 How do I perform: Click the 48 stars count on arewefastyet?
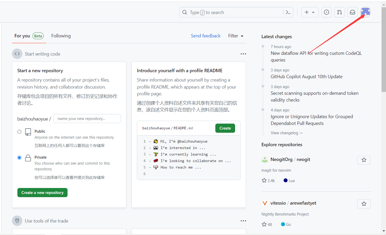click(267, 224)
